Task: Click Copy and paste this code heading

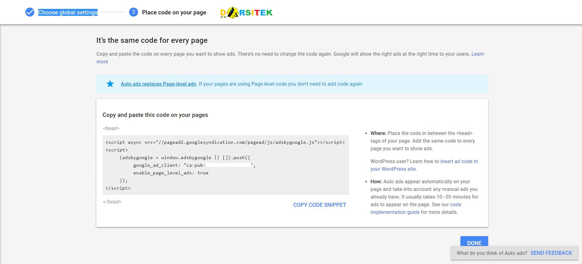Action: (155, 115)
